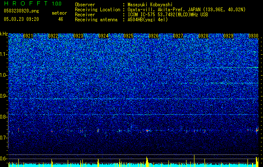Click the Receiving antenna label
This screenshot has height=167, width=263.
pyautogui.click(x=96, y=20)
